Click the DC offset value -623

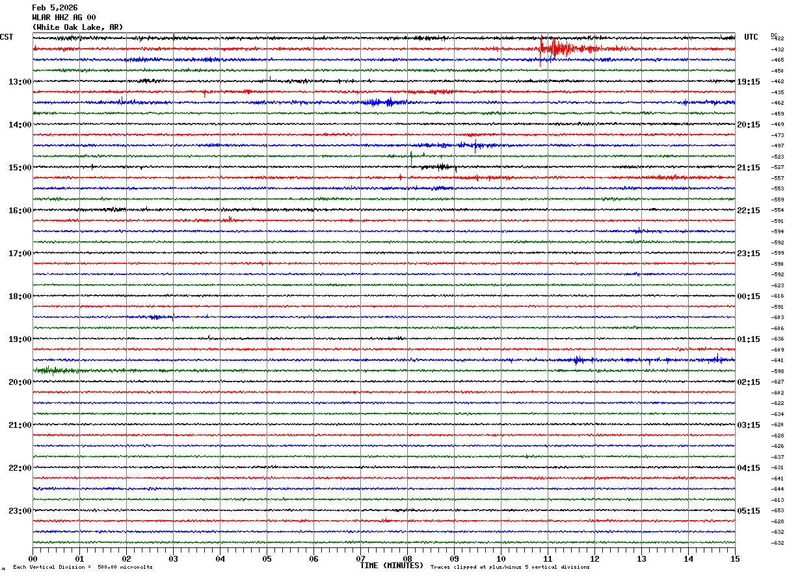(x=777, y=285)
